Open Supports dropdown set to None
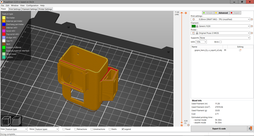The image size is (254, 136). coord(225,38)
